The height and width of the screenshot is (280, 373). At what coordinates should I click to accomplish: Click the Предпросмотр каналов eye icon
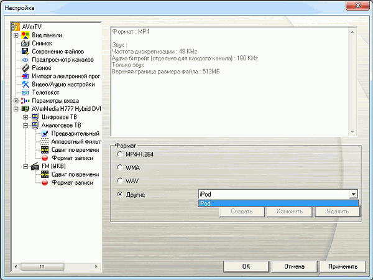pyautogui.click(x=25, y=60)
